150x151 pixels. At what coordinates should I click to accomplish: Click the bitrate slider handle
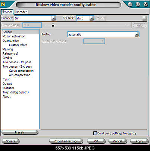click(x=53, y=25)
